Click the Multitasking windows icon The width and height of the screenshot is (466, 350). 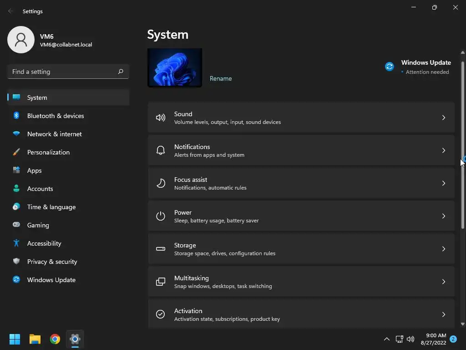click(161, 282)
